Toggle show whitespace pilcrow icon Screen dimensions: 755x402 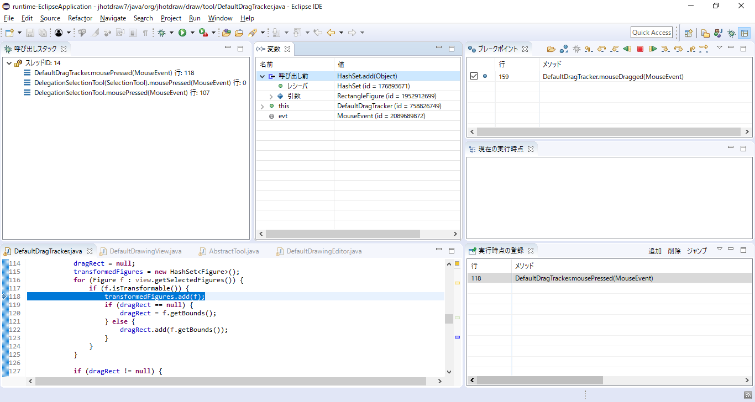pos(145,33)
